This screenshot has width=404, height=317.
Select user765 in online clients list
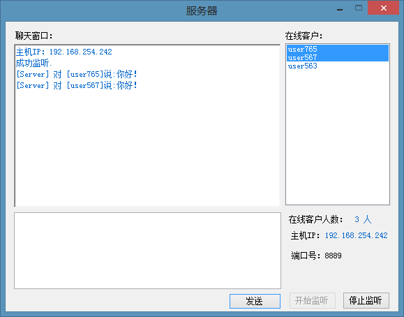(x=338, y=49)
